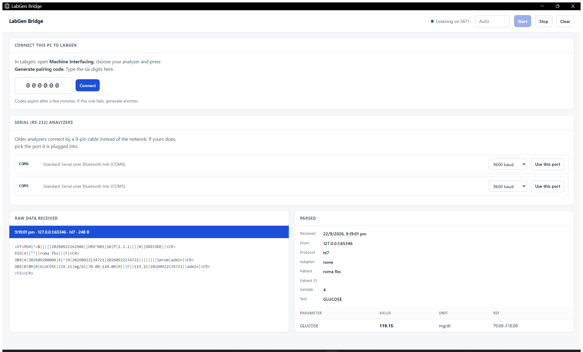
Task: Use this port for COM6
Action: click(547, 164)
